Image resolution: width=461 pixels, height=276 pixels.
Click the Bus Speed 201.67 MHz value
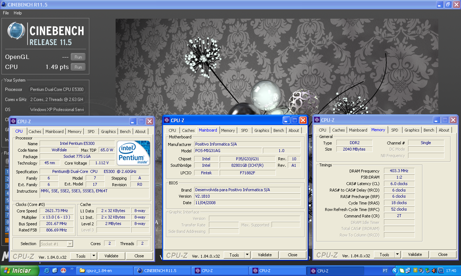(57, 224)
